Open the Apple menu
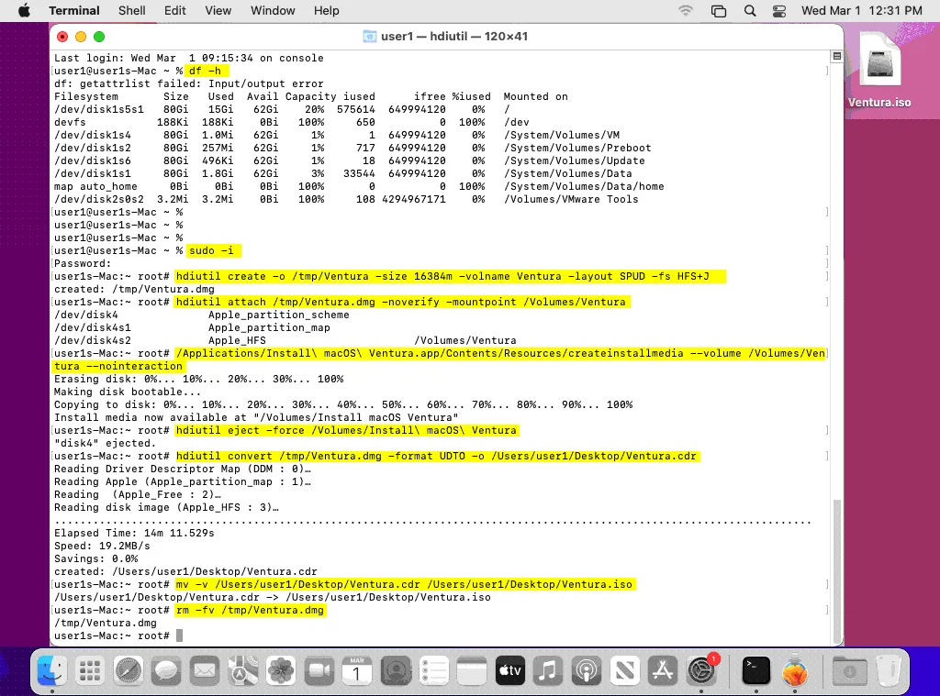 click(24, 11)
